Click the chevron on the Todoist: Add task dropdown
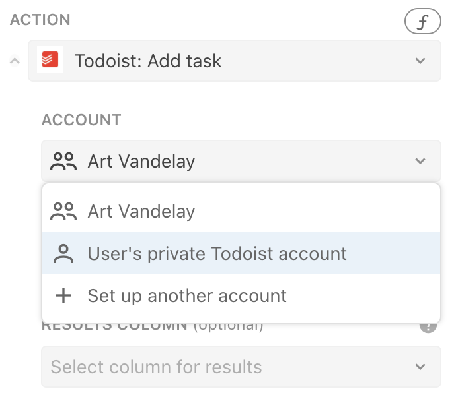Image resolution: width=456 pixels, height=401 pixels. pos(420,61)
